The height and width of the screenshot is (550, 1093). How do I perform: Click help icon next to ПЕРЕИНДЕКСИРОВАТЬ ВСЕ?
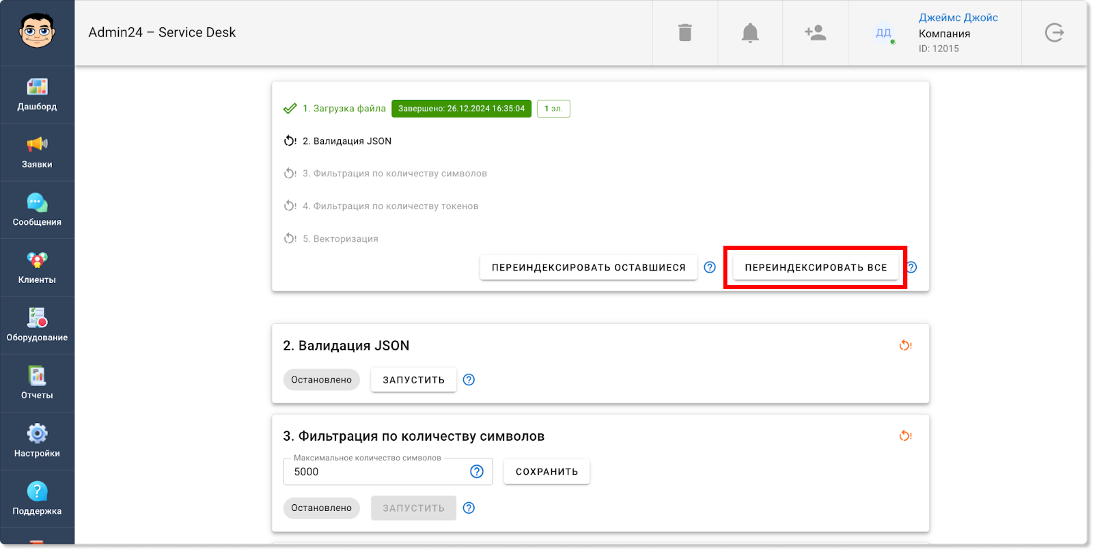point(911,267)
